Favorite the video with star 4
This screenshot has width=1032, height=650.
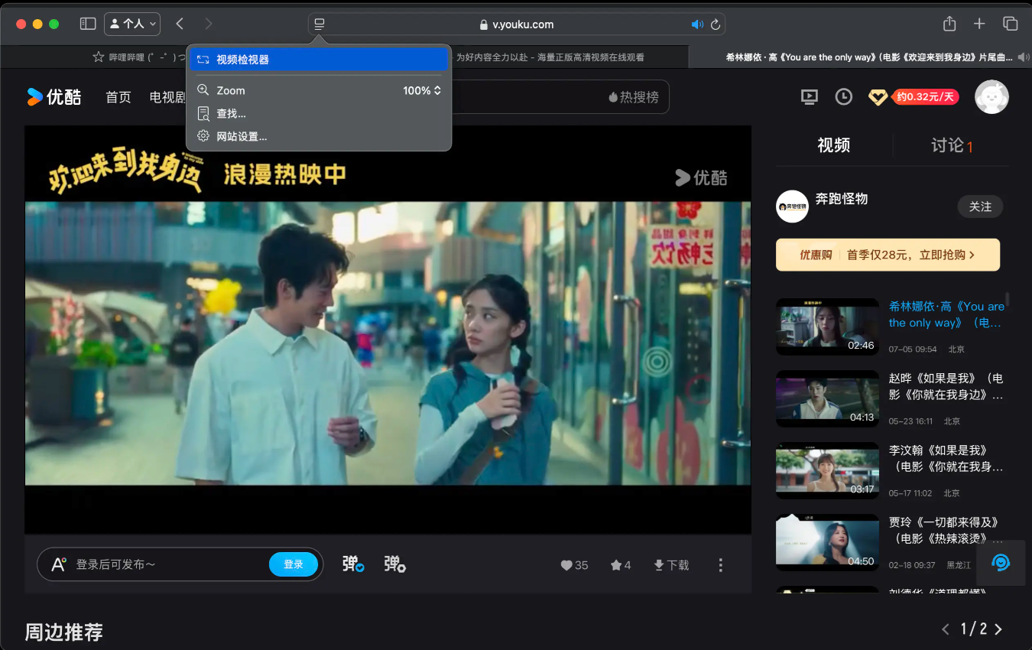pyautogui.click(x=621, y=565)
